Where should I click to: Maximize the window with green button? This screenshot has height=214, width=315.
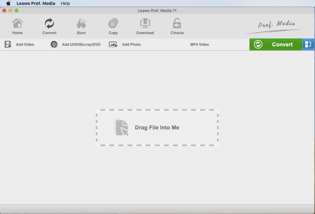tap(17, 10)
